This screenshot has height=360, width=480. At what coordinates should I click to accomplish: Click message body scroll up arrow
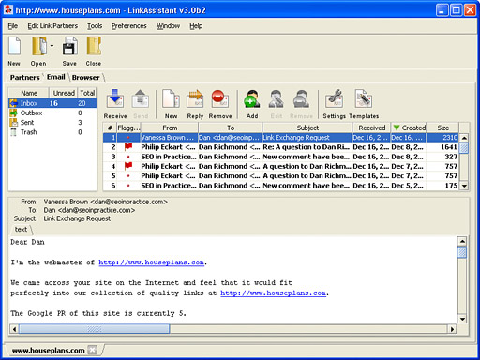(462, 241)
